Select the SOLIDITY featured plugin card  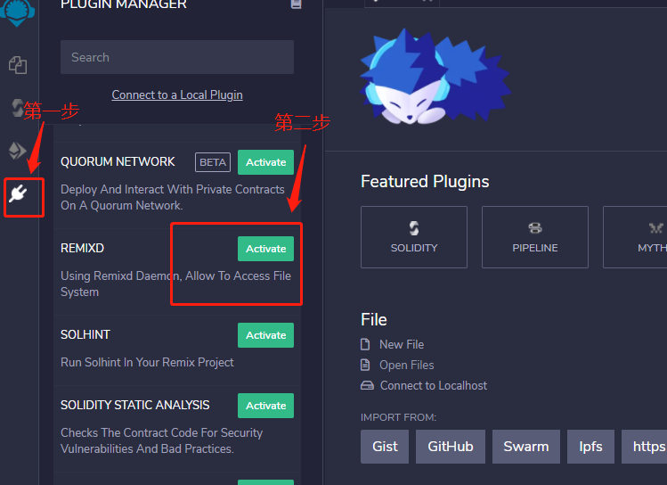click(414, 237)
